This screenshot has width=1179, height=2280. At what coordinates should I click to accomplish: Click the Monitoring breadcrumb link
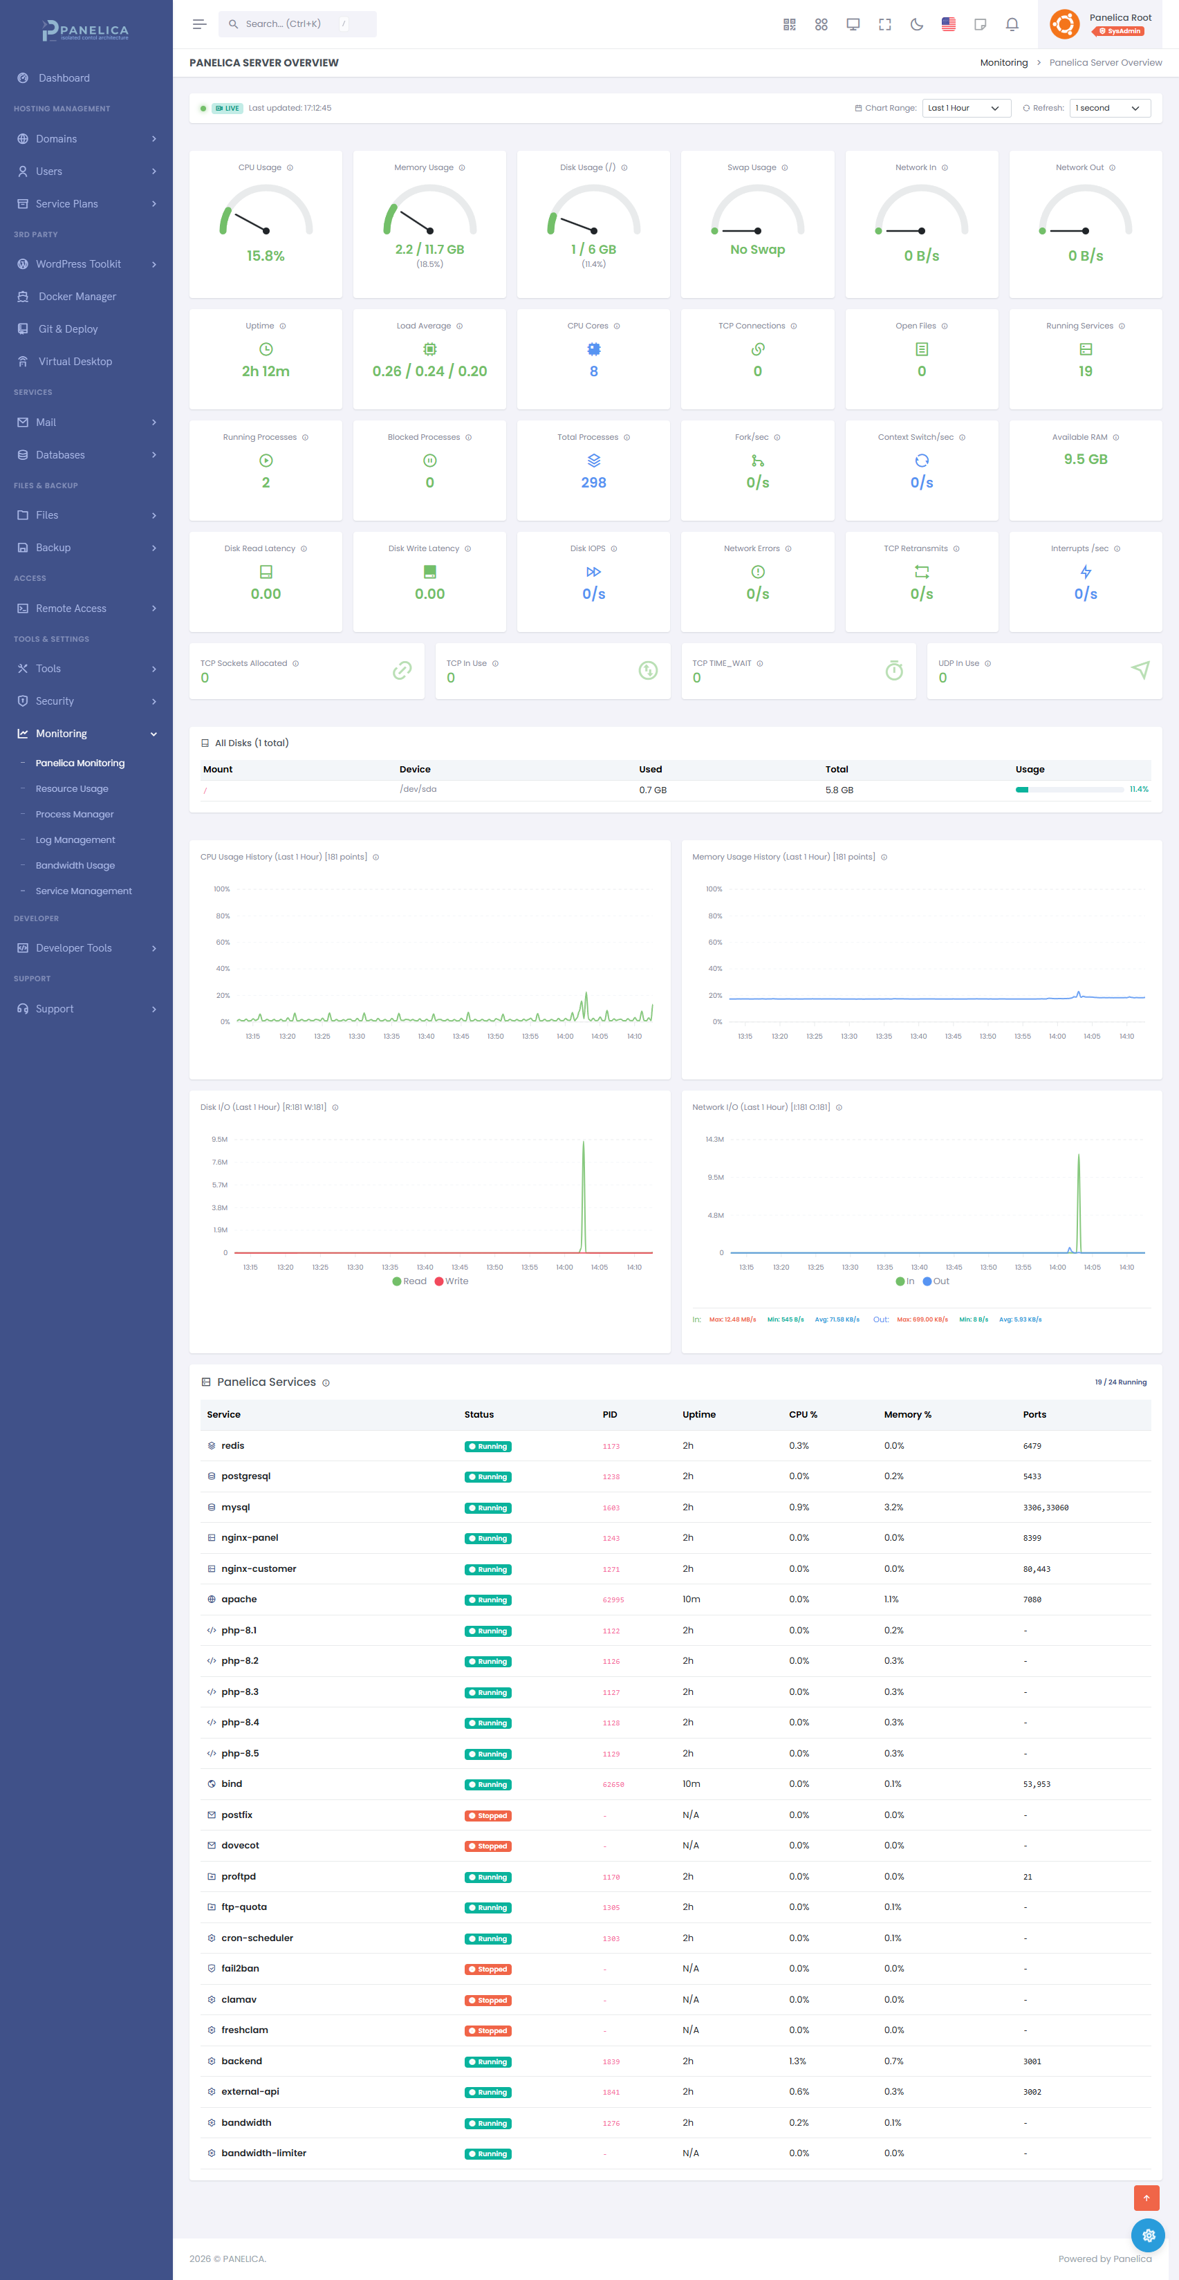click(1003, 62)
